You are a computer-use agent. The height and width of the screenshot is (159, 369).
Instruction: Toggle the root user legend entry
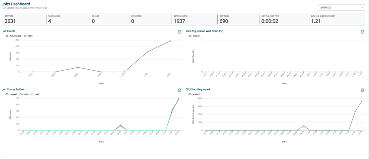[x=35, y=94]
